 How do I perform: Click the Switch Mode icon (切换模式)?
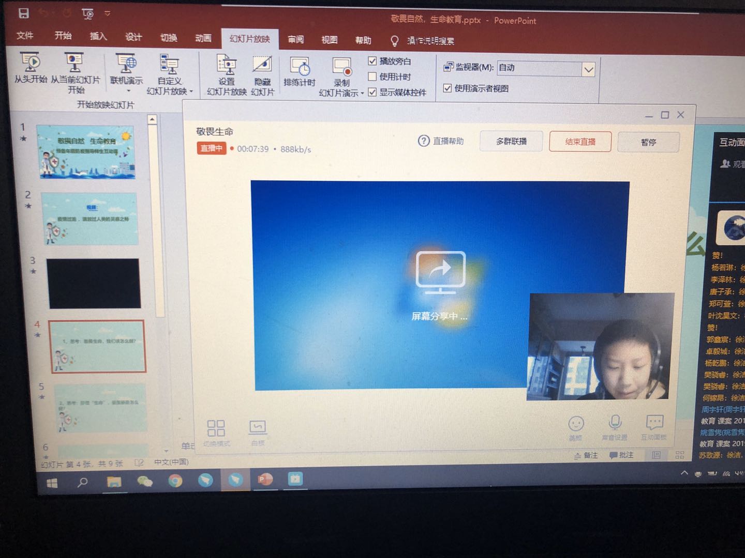point(216,432)
